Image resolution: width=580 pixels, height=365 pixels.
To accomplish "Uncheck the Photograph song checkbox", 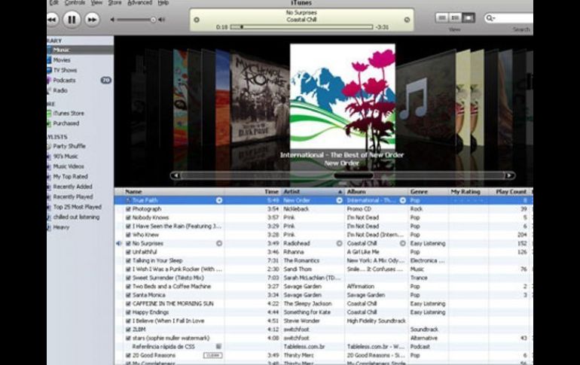I will click(128, 208).
